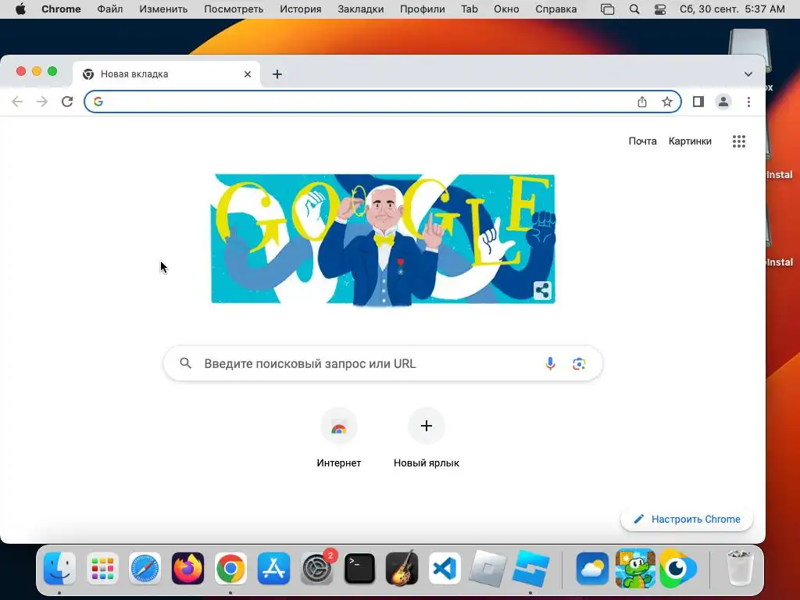Open the Google Doodle image
The image size is (800, 600).
pos(383,239)
